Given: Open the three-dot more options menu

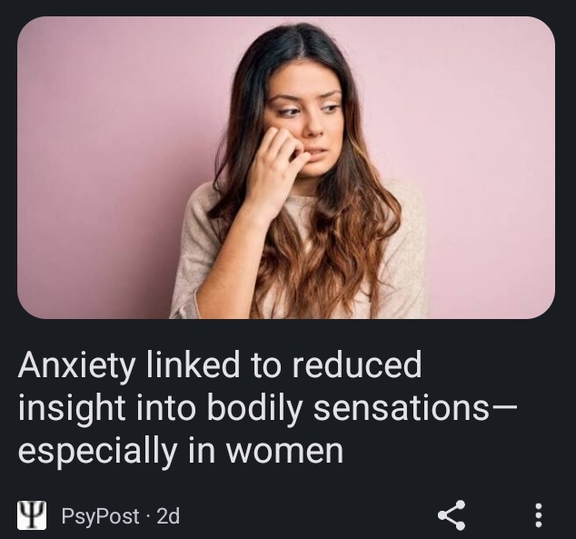Looking at the screenshot, I should coord(538,515).
